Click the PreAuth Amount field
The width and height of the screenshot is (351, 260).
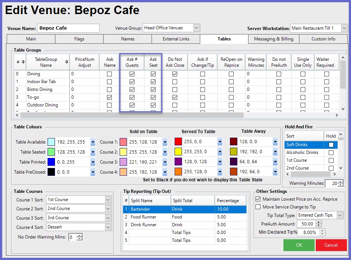(x=306, y=224)
